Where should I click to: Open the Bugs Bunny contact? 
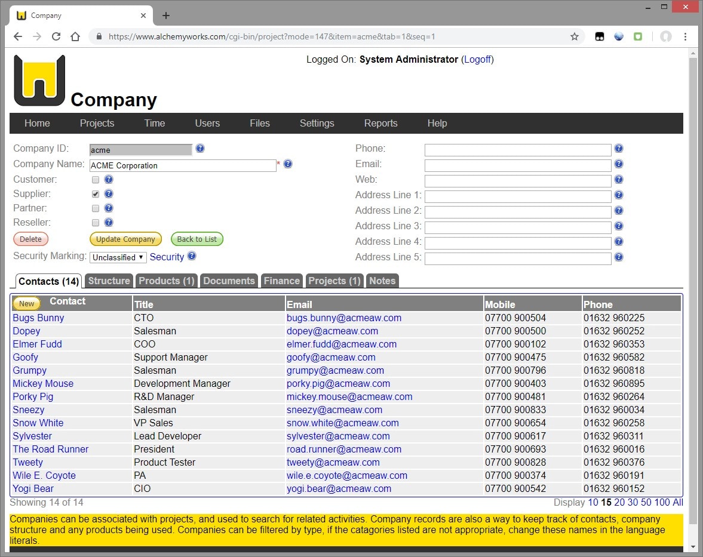click(38, 318)
